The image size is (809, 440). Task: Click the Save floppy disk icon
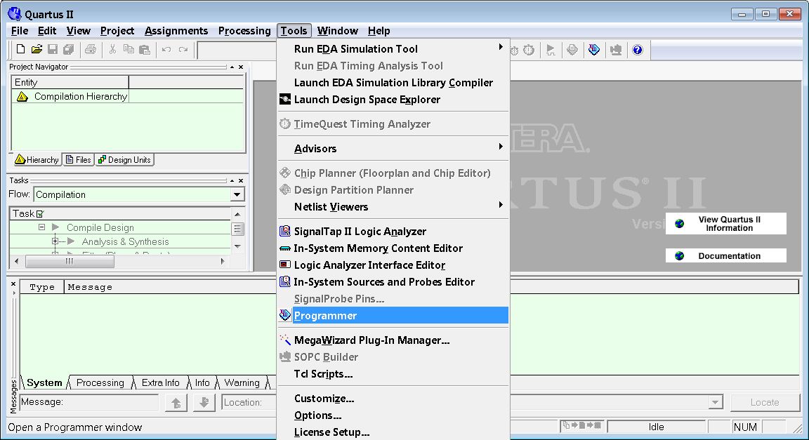[53, 50]
